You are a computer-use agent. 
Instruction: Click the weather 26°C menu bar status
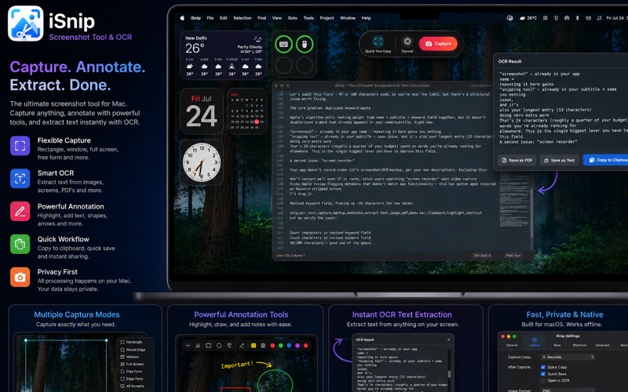click(528, 18)
